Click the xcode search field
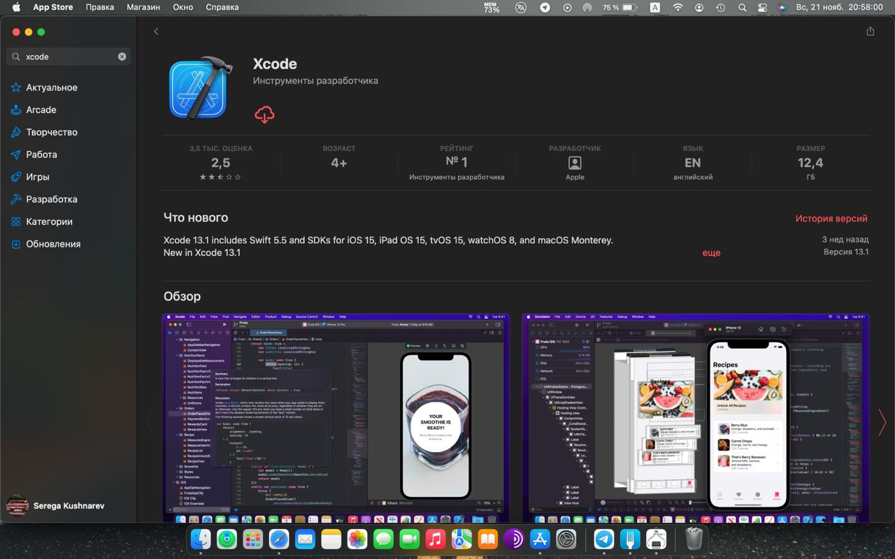The height and width of the screenshot is (559, 895). [x=69, y=57]
